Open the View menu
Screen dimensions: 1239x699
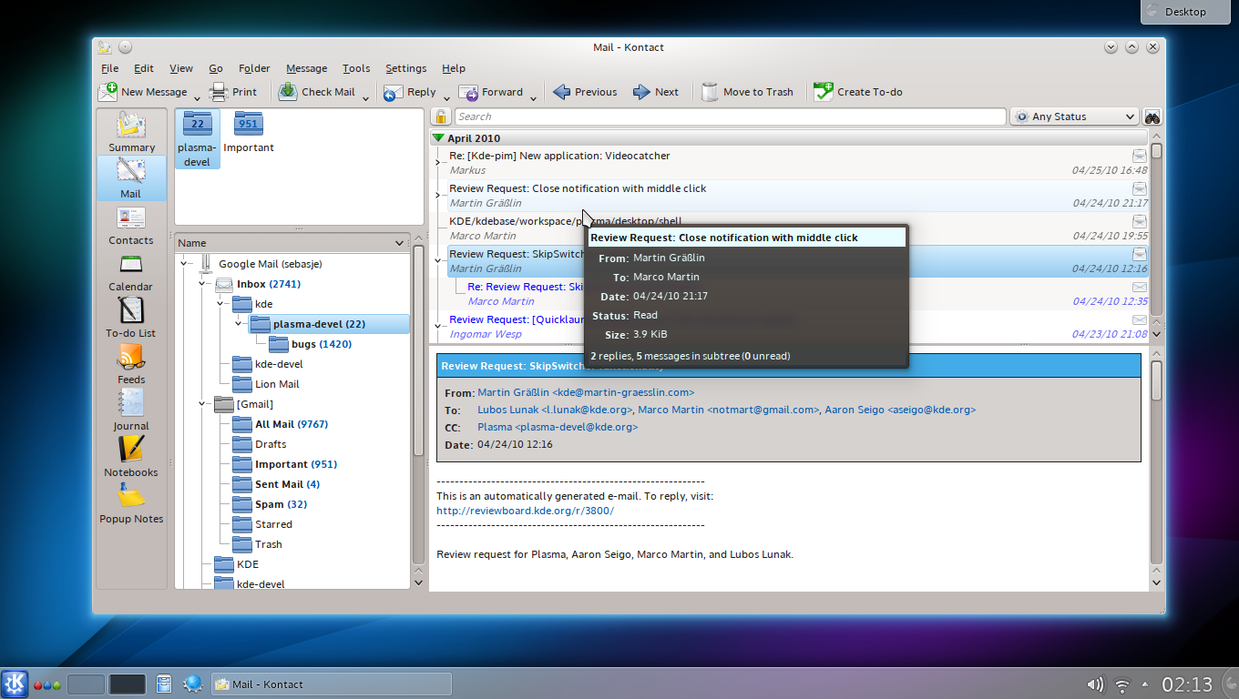(181, 68)
